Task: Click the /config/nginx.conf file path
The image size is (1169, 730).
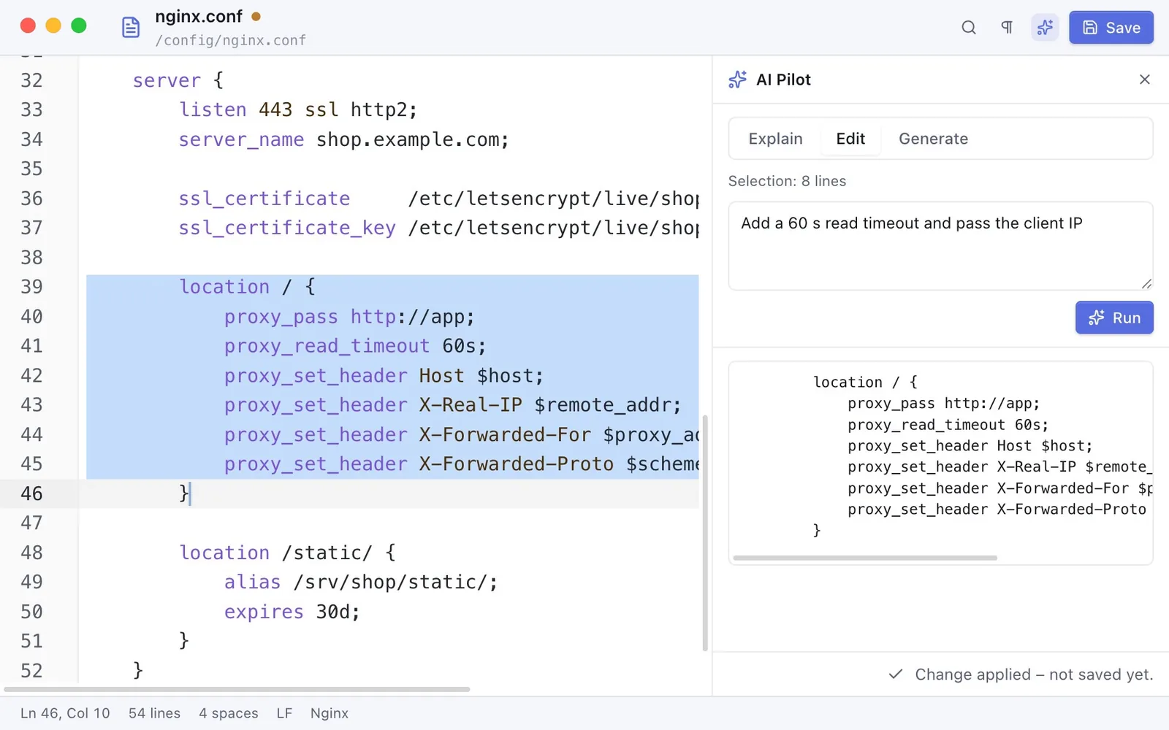Action: tap(230, 41)
